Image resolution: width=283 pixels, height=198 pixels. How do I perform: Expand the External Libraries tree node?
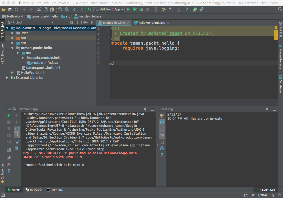click(7, 78)
